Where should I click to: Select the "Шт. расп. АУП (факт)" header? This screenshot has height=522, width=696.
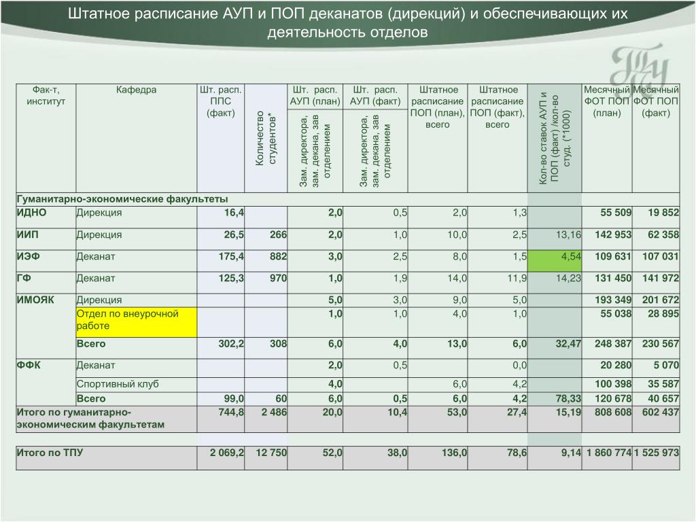pos(375,95)
